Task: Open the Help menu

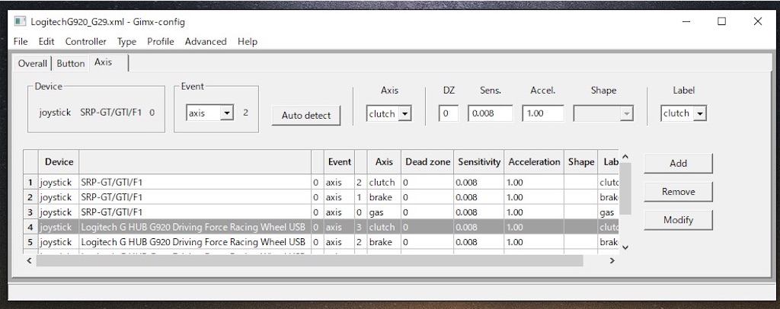Action: (x=248, y=42)
